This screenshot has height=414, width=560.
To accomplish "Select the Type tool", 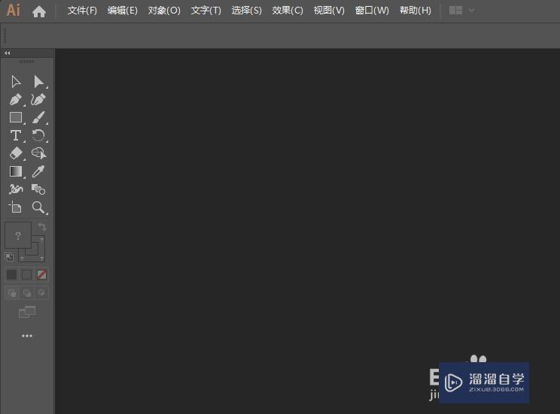I will click(x=16, y=135).
